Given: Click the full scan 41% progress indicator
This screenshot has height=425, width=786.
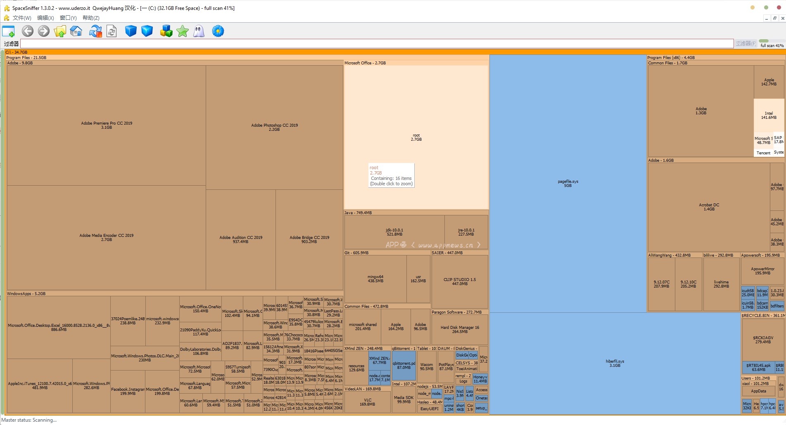Looking at the screenshot, I should tap(772, 43).
